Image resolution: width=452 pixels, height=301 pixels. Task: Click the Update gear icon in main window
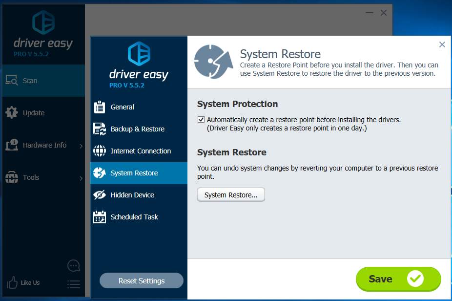coord(12,112)
